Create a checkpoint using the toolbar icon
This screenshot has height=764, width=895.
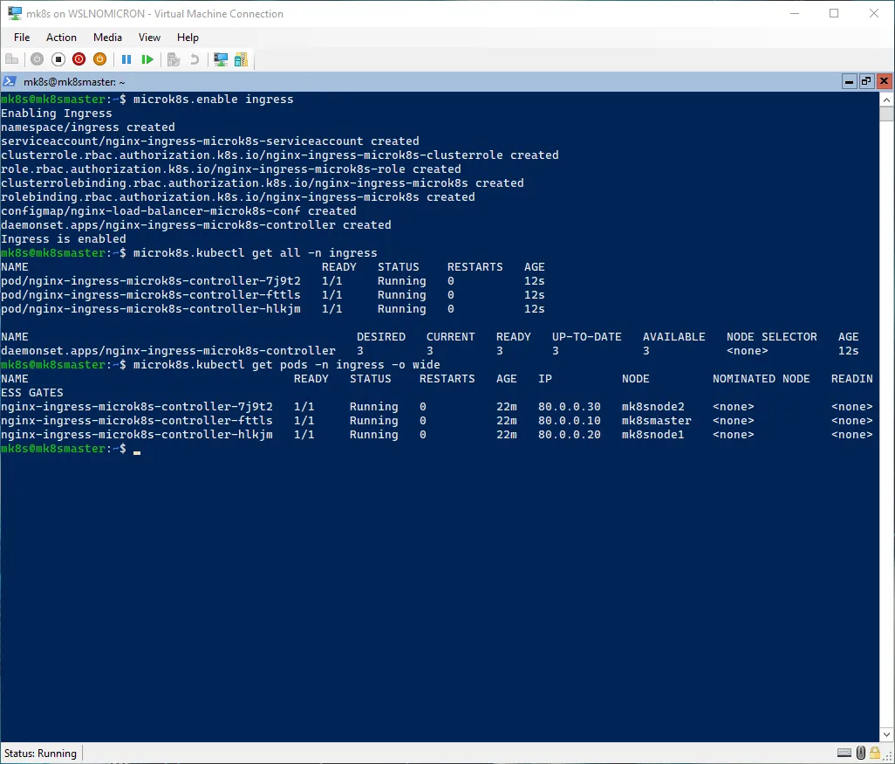174,59
